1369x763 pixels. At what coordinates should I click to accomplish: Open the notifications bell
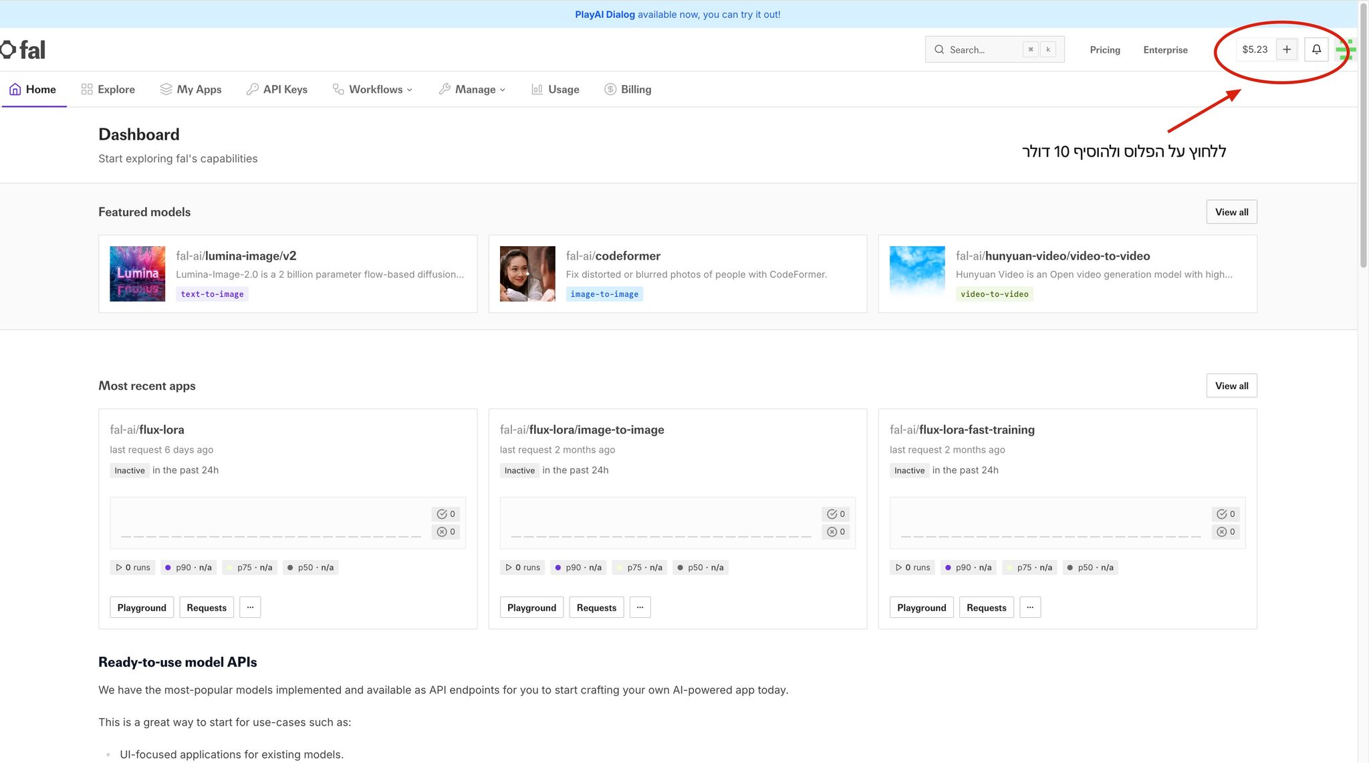[x=1316, y=49]
